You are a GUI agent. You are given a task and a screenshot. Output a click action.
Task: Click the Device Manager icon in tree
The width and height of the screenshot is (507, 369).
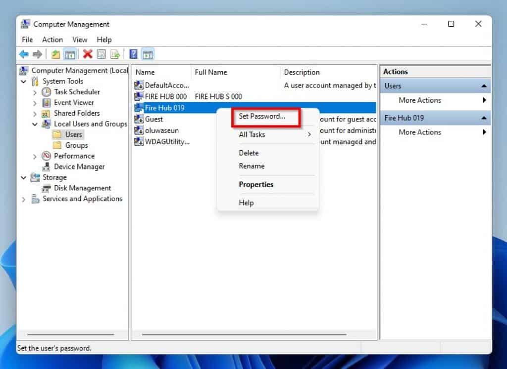(46, 167)
